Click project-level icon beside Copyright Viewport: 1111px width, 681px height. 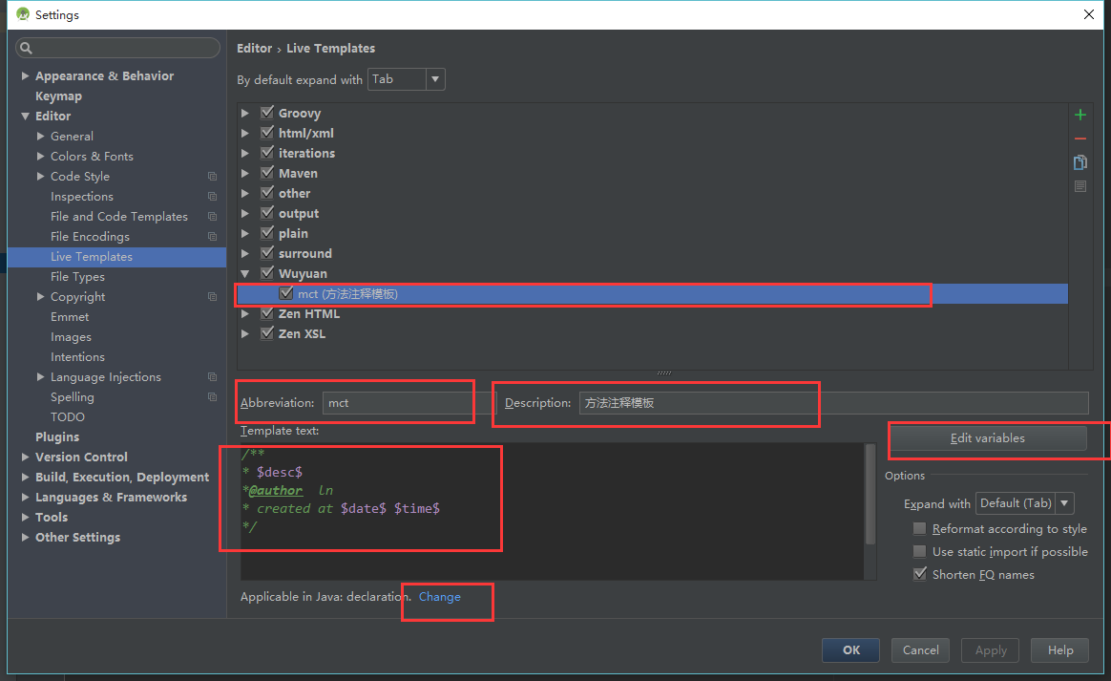(212, 296)
